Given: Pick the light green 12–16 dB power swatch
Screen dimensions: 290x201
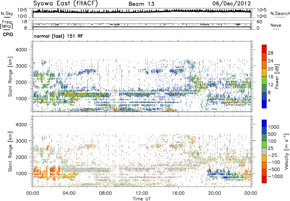Looking at the screenshot, I should coord(264,81).
